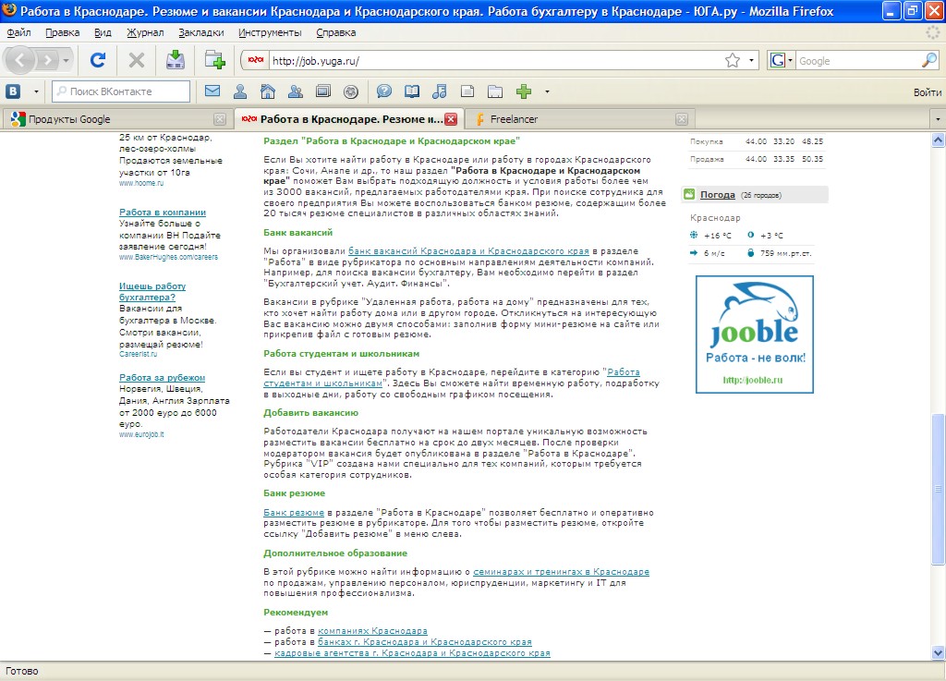
Task: Bookmark this page with the star icon
Action: click(733, 60)
